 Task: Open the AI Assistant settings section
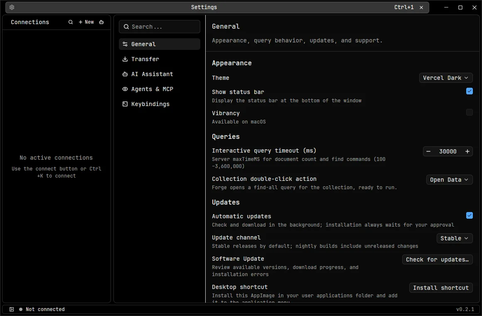tap(160, 74)
